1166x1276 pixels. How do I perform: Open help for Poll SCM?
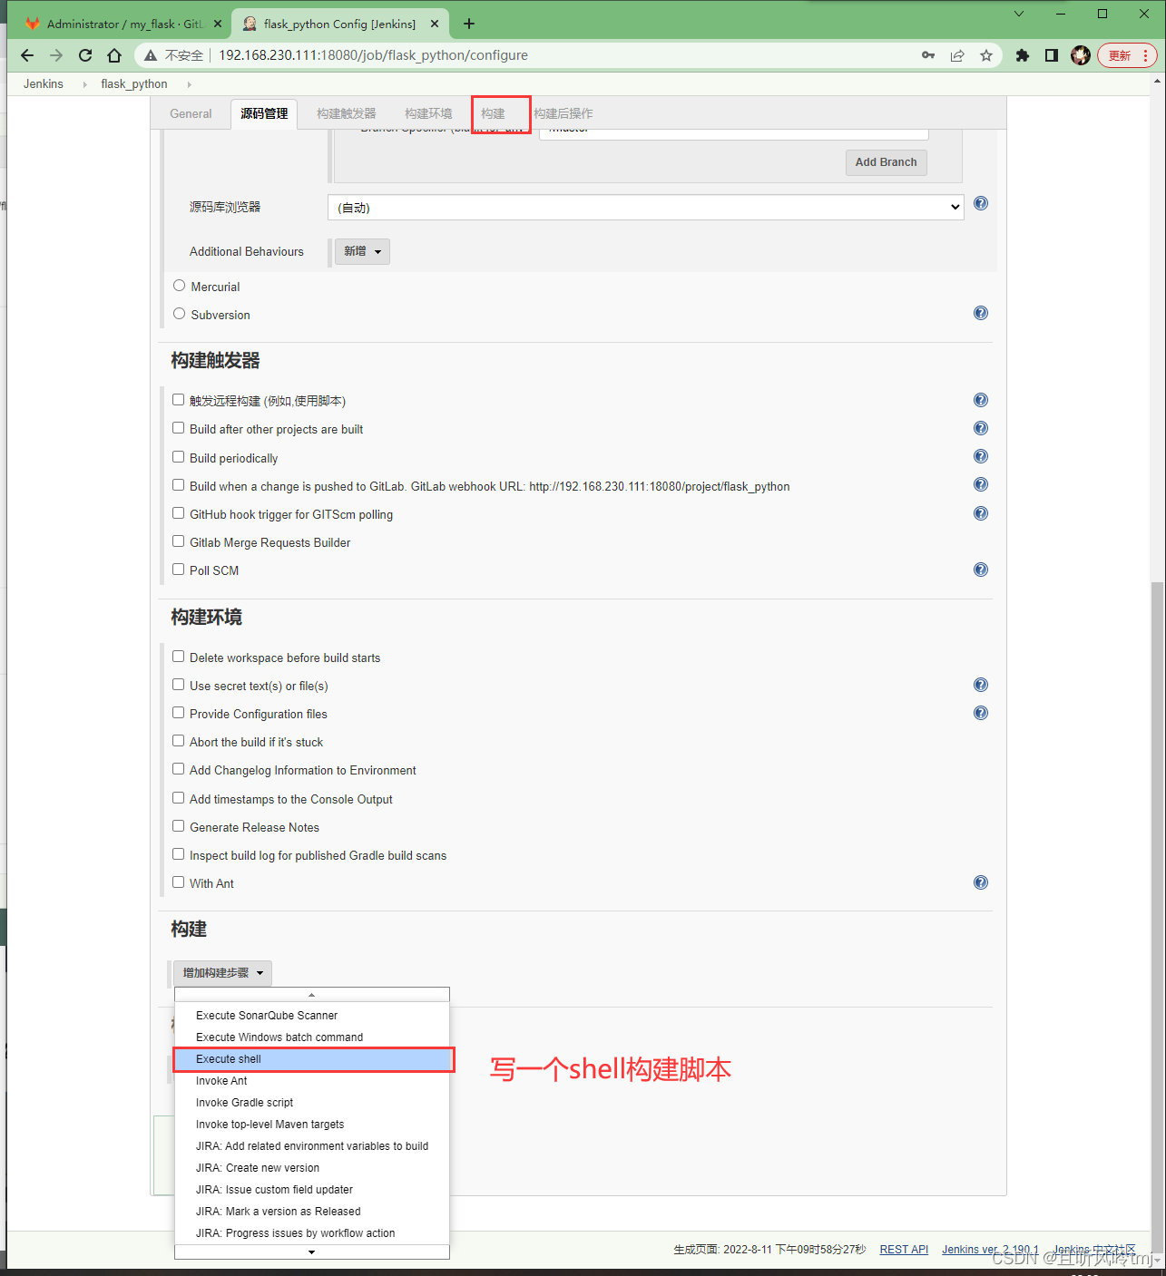(981, 570)
